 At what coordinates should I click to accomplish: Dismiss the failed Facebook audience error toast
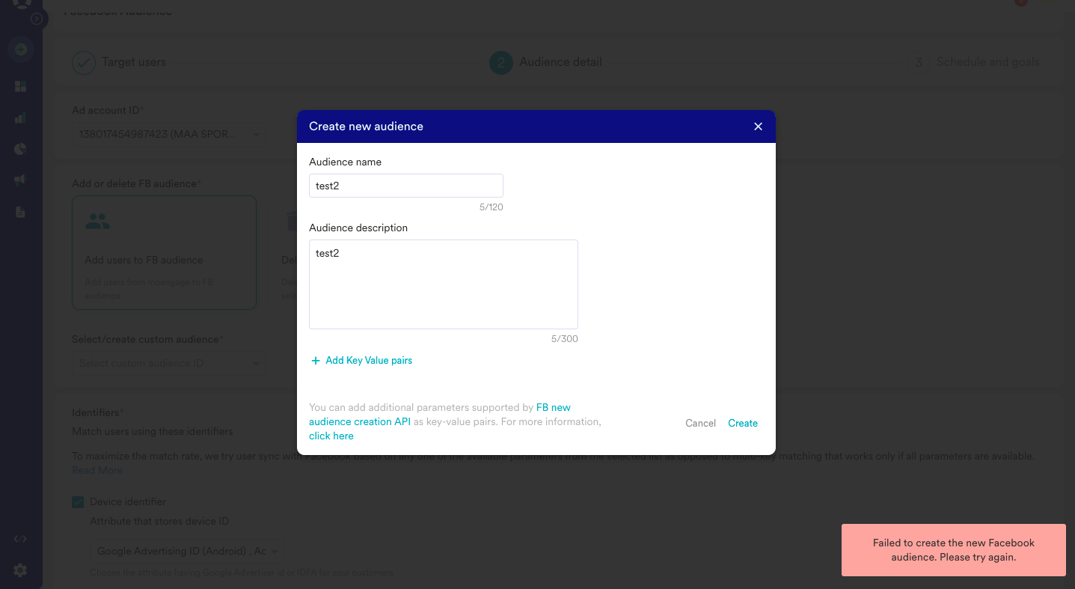coord(954,550)
